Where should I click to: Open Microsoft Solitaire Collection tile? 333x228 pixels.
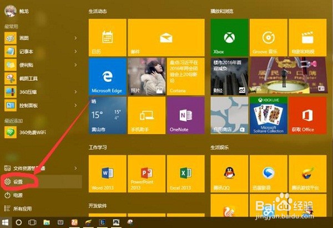269,115
